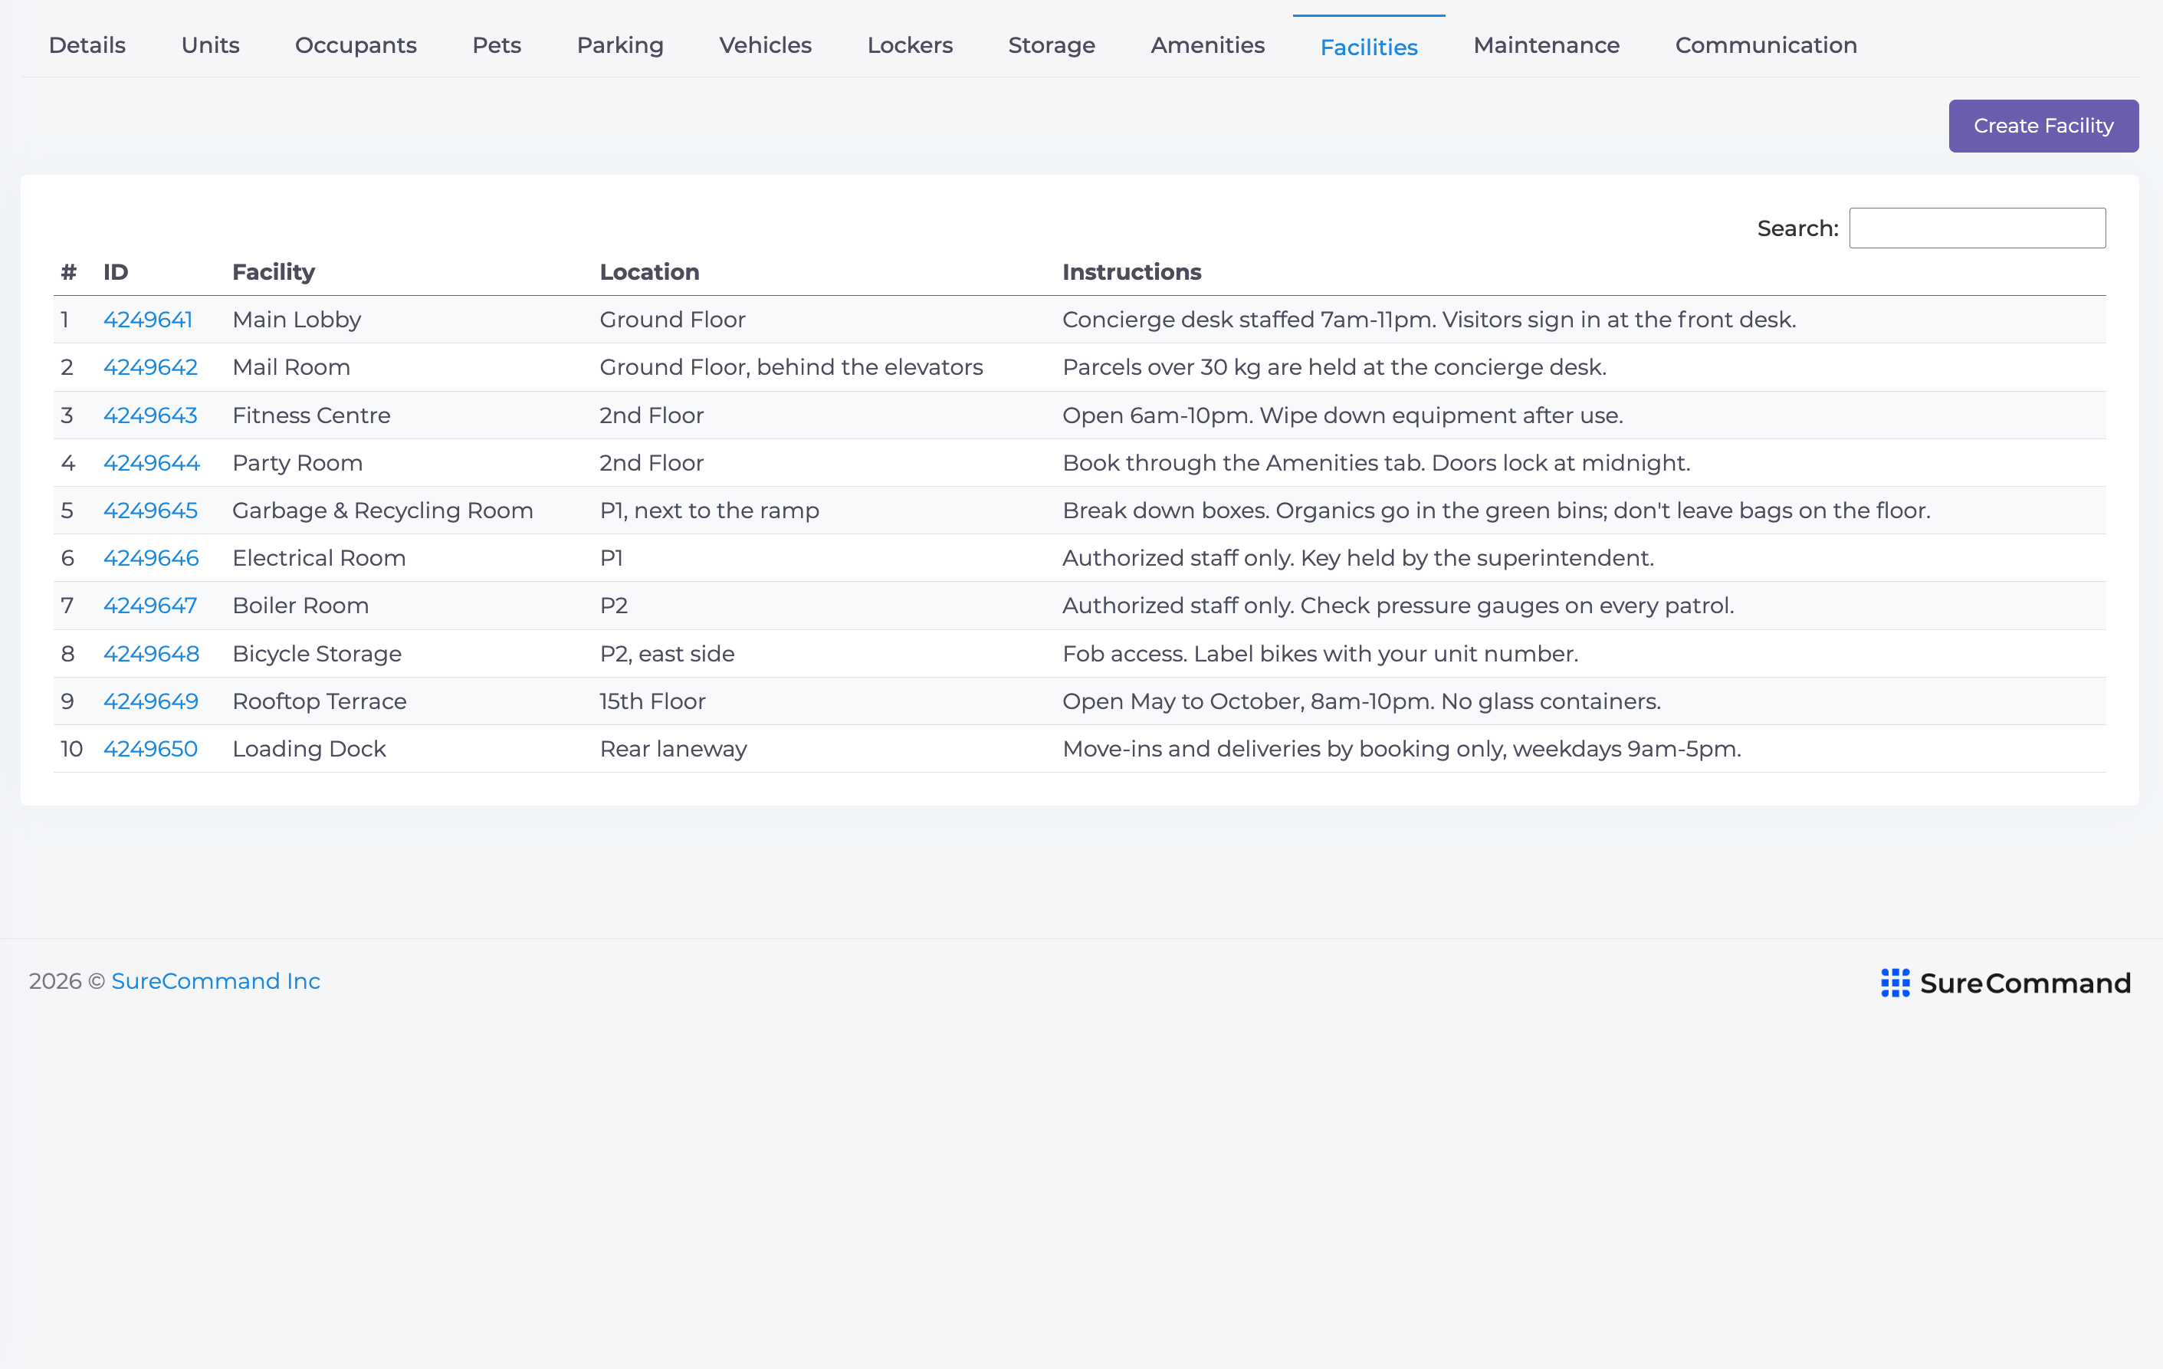
Task: Sort by the ID column header
Action: (x=116, y=272)
